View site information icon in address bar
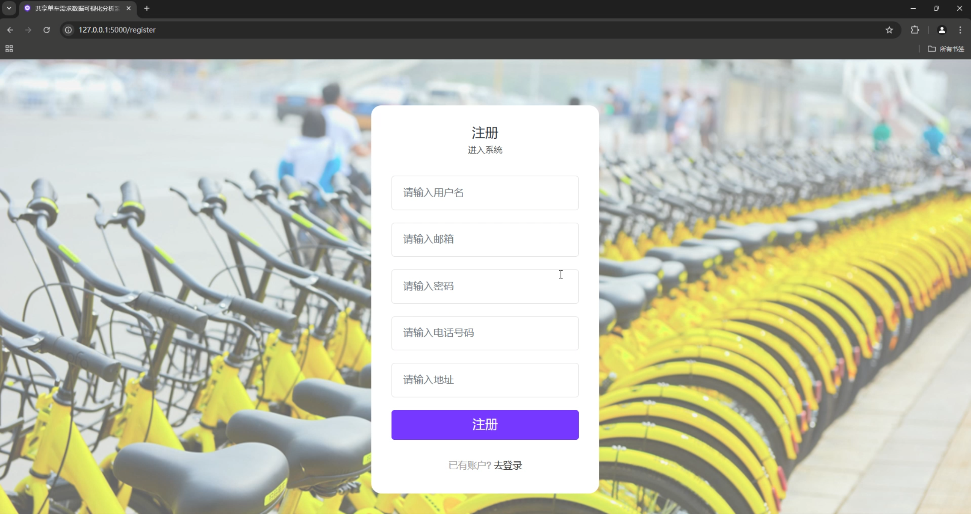This screenshot has height=514, width=971. [x=68, y=30]
